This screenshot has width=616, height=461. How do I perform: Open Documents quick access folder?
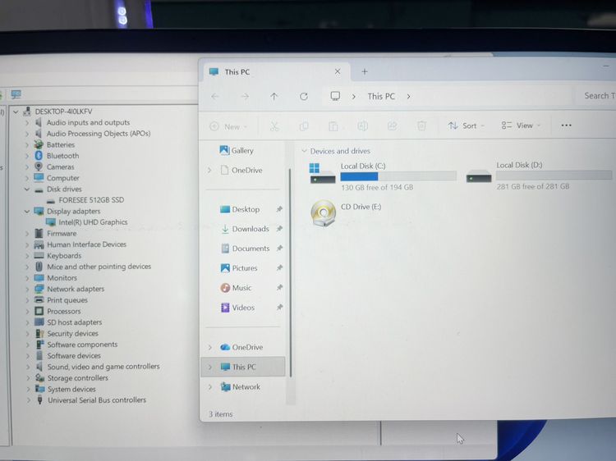click(x=245, y=249)
